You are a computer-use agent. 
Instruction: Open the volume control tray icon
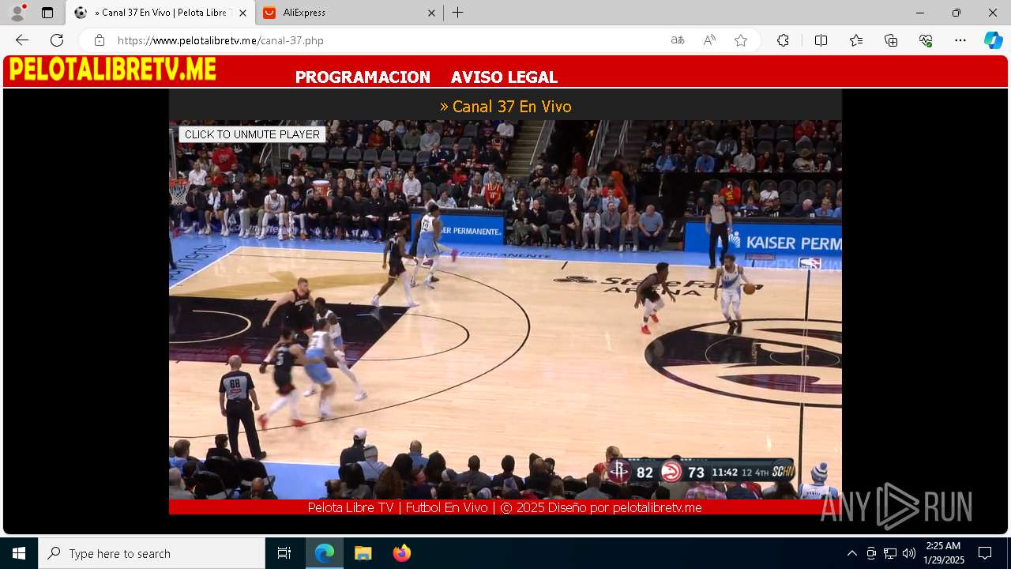[909, 553]
